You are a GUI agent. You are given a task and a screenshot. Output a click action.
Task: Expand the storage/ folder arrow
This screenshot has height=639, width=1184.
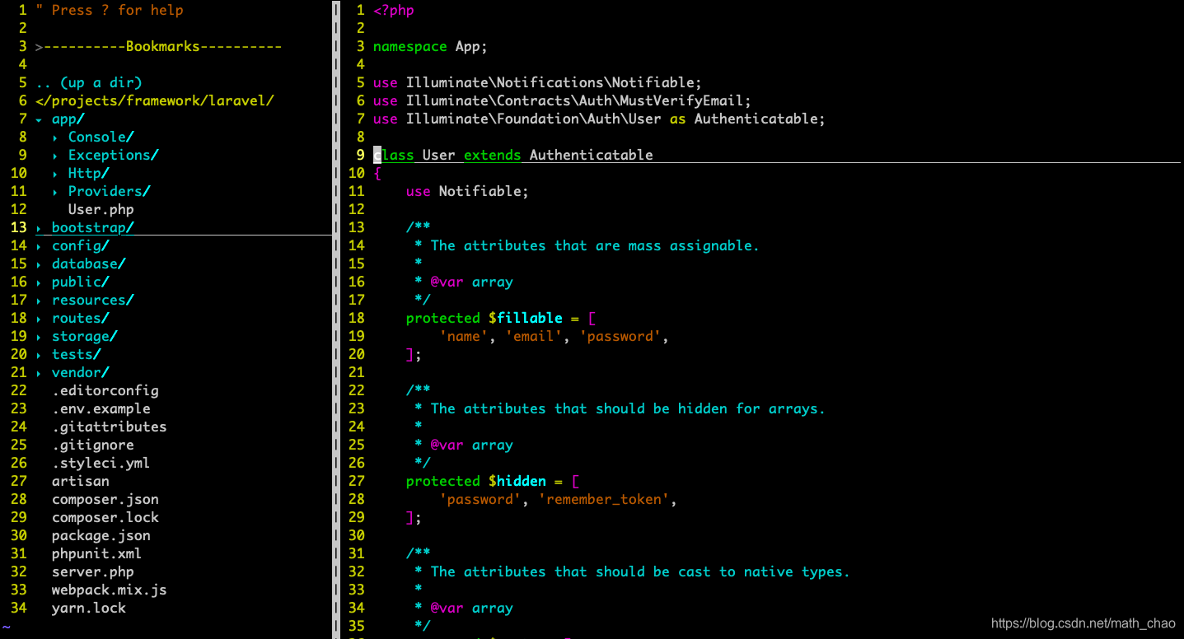[39, 337]
